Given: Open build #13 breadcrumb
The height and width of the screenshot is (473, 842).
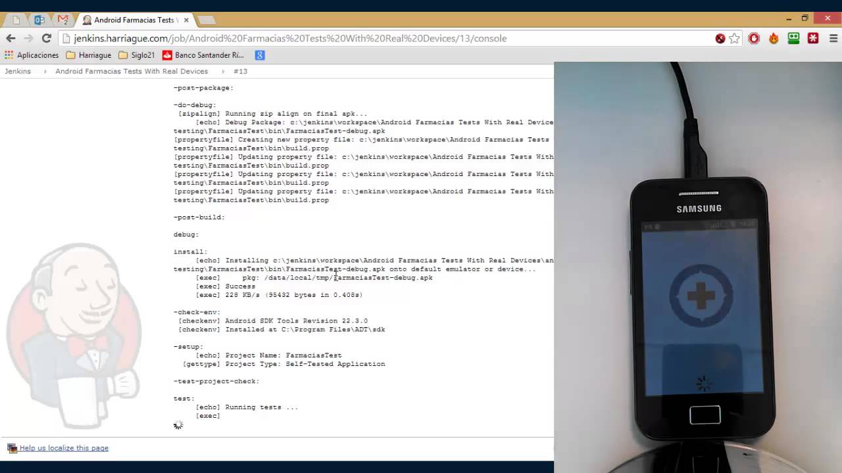Looking at the screenshot, I should click(240, 71).
